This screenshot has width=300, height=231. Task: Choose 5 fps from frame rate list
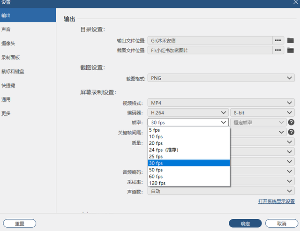(189, 130)
